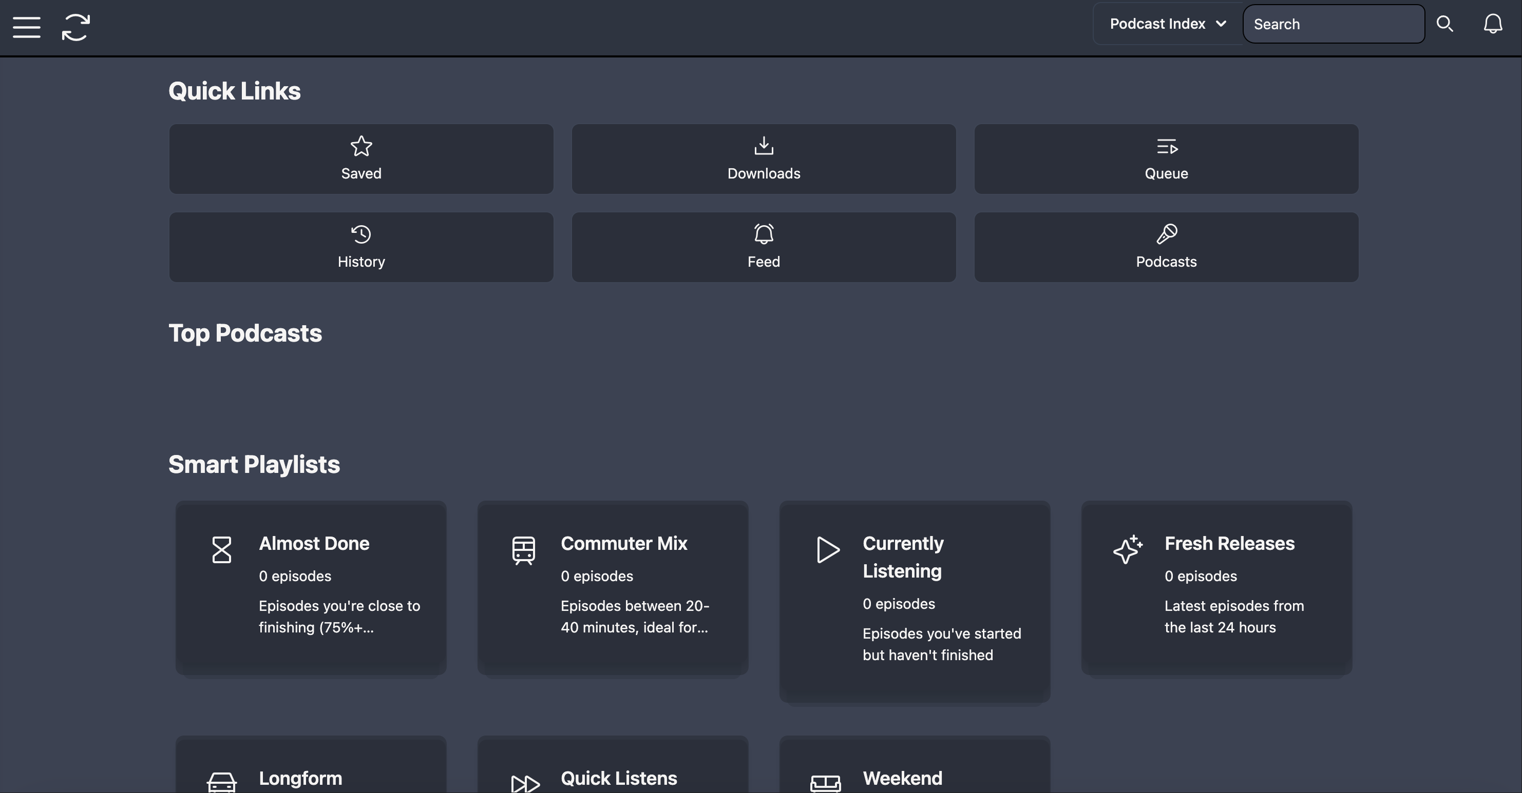Image resolution: width=1522 pixels, height=793 pixels.
Task: Open the Quick Listens playlist card
Action: 613,764
